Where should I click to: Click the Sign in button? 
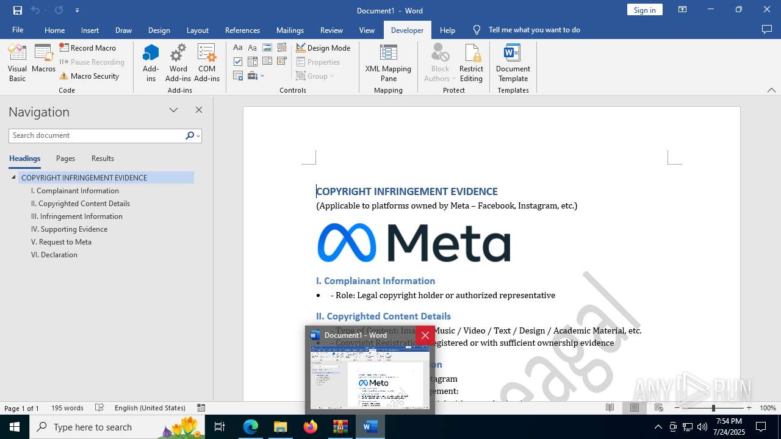pyautogui.click(x=644, y=10)
